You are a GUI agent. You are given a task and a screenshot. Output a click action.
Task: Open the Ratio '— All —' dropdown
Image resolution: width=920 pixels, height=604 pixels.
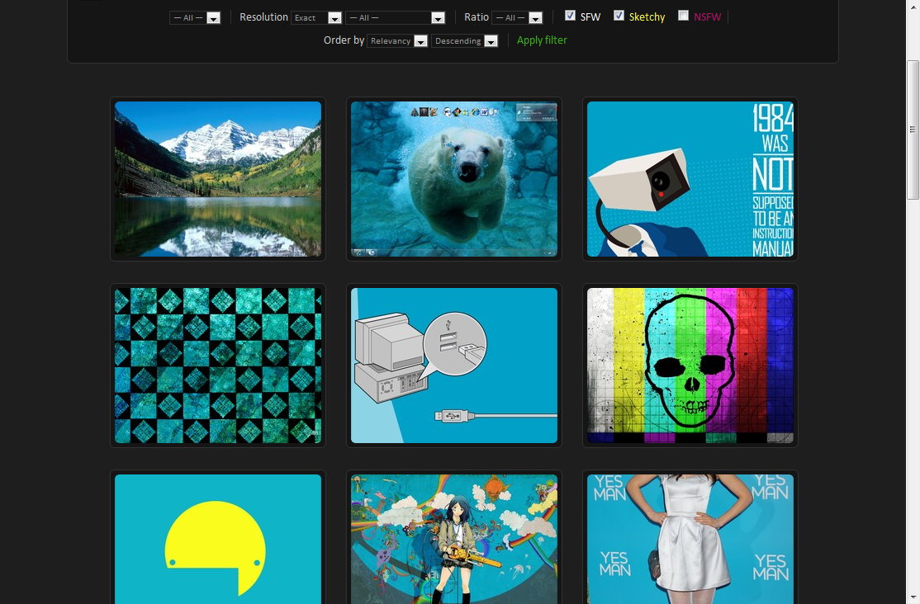pos(517,18)
